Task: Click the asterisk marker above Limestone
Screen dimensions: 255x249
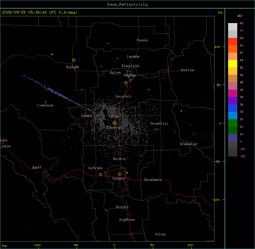Action: [x=45, y=102]
